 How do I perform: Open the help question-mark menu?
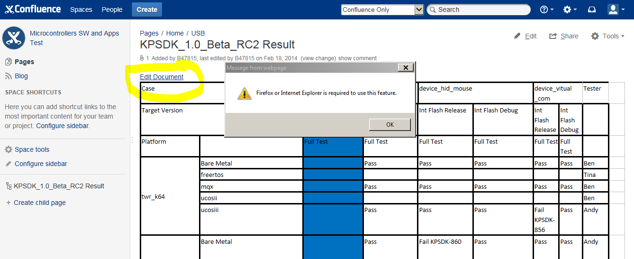546,9
